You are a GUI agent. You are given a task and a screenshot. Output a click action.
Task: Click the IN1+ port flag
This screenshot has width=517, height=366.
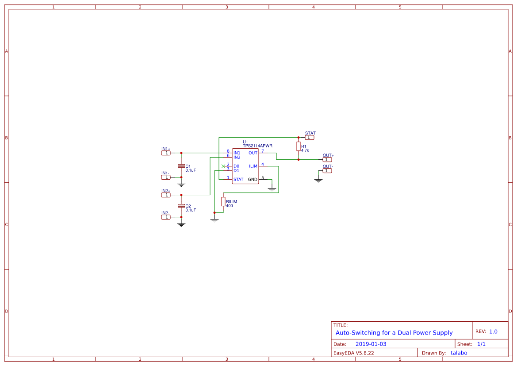(167, 152)
